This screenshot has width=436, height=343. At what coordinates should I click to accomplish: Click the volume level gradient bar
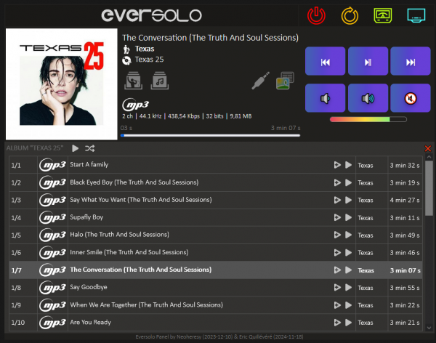pyautogui.click(x=368, y=119)
